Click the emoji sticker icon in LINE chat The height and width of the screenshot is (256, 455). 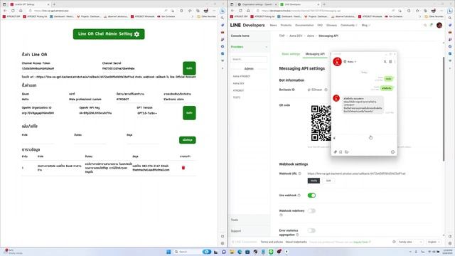tap(392, 151)
